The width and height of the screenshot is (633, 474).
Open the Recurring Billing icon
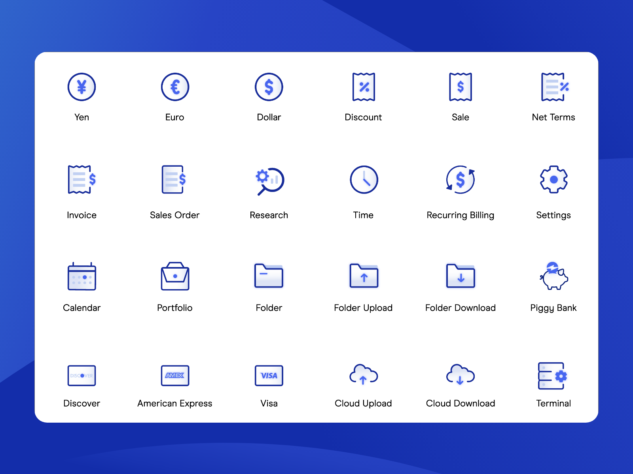(x=460, y=180)
